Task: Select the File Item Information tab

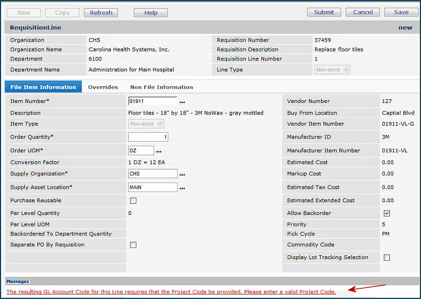Action: (43, 87)
